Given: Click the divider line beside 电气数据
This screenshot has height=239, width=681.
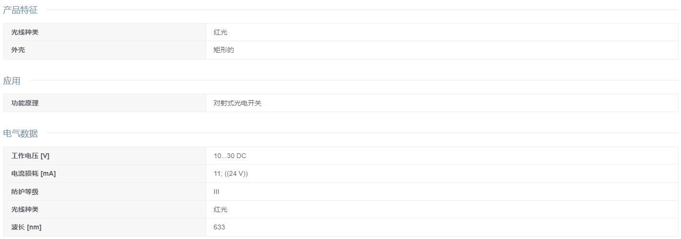Looking at the screenshot, I should [x=363, y=133].
